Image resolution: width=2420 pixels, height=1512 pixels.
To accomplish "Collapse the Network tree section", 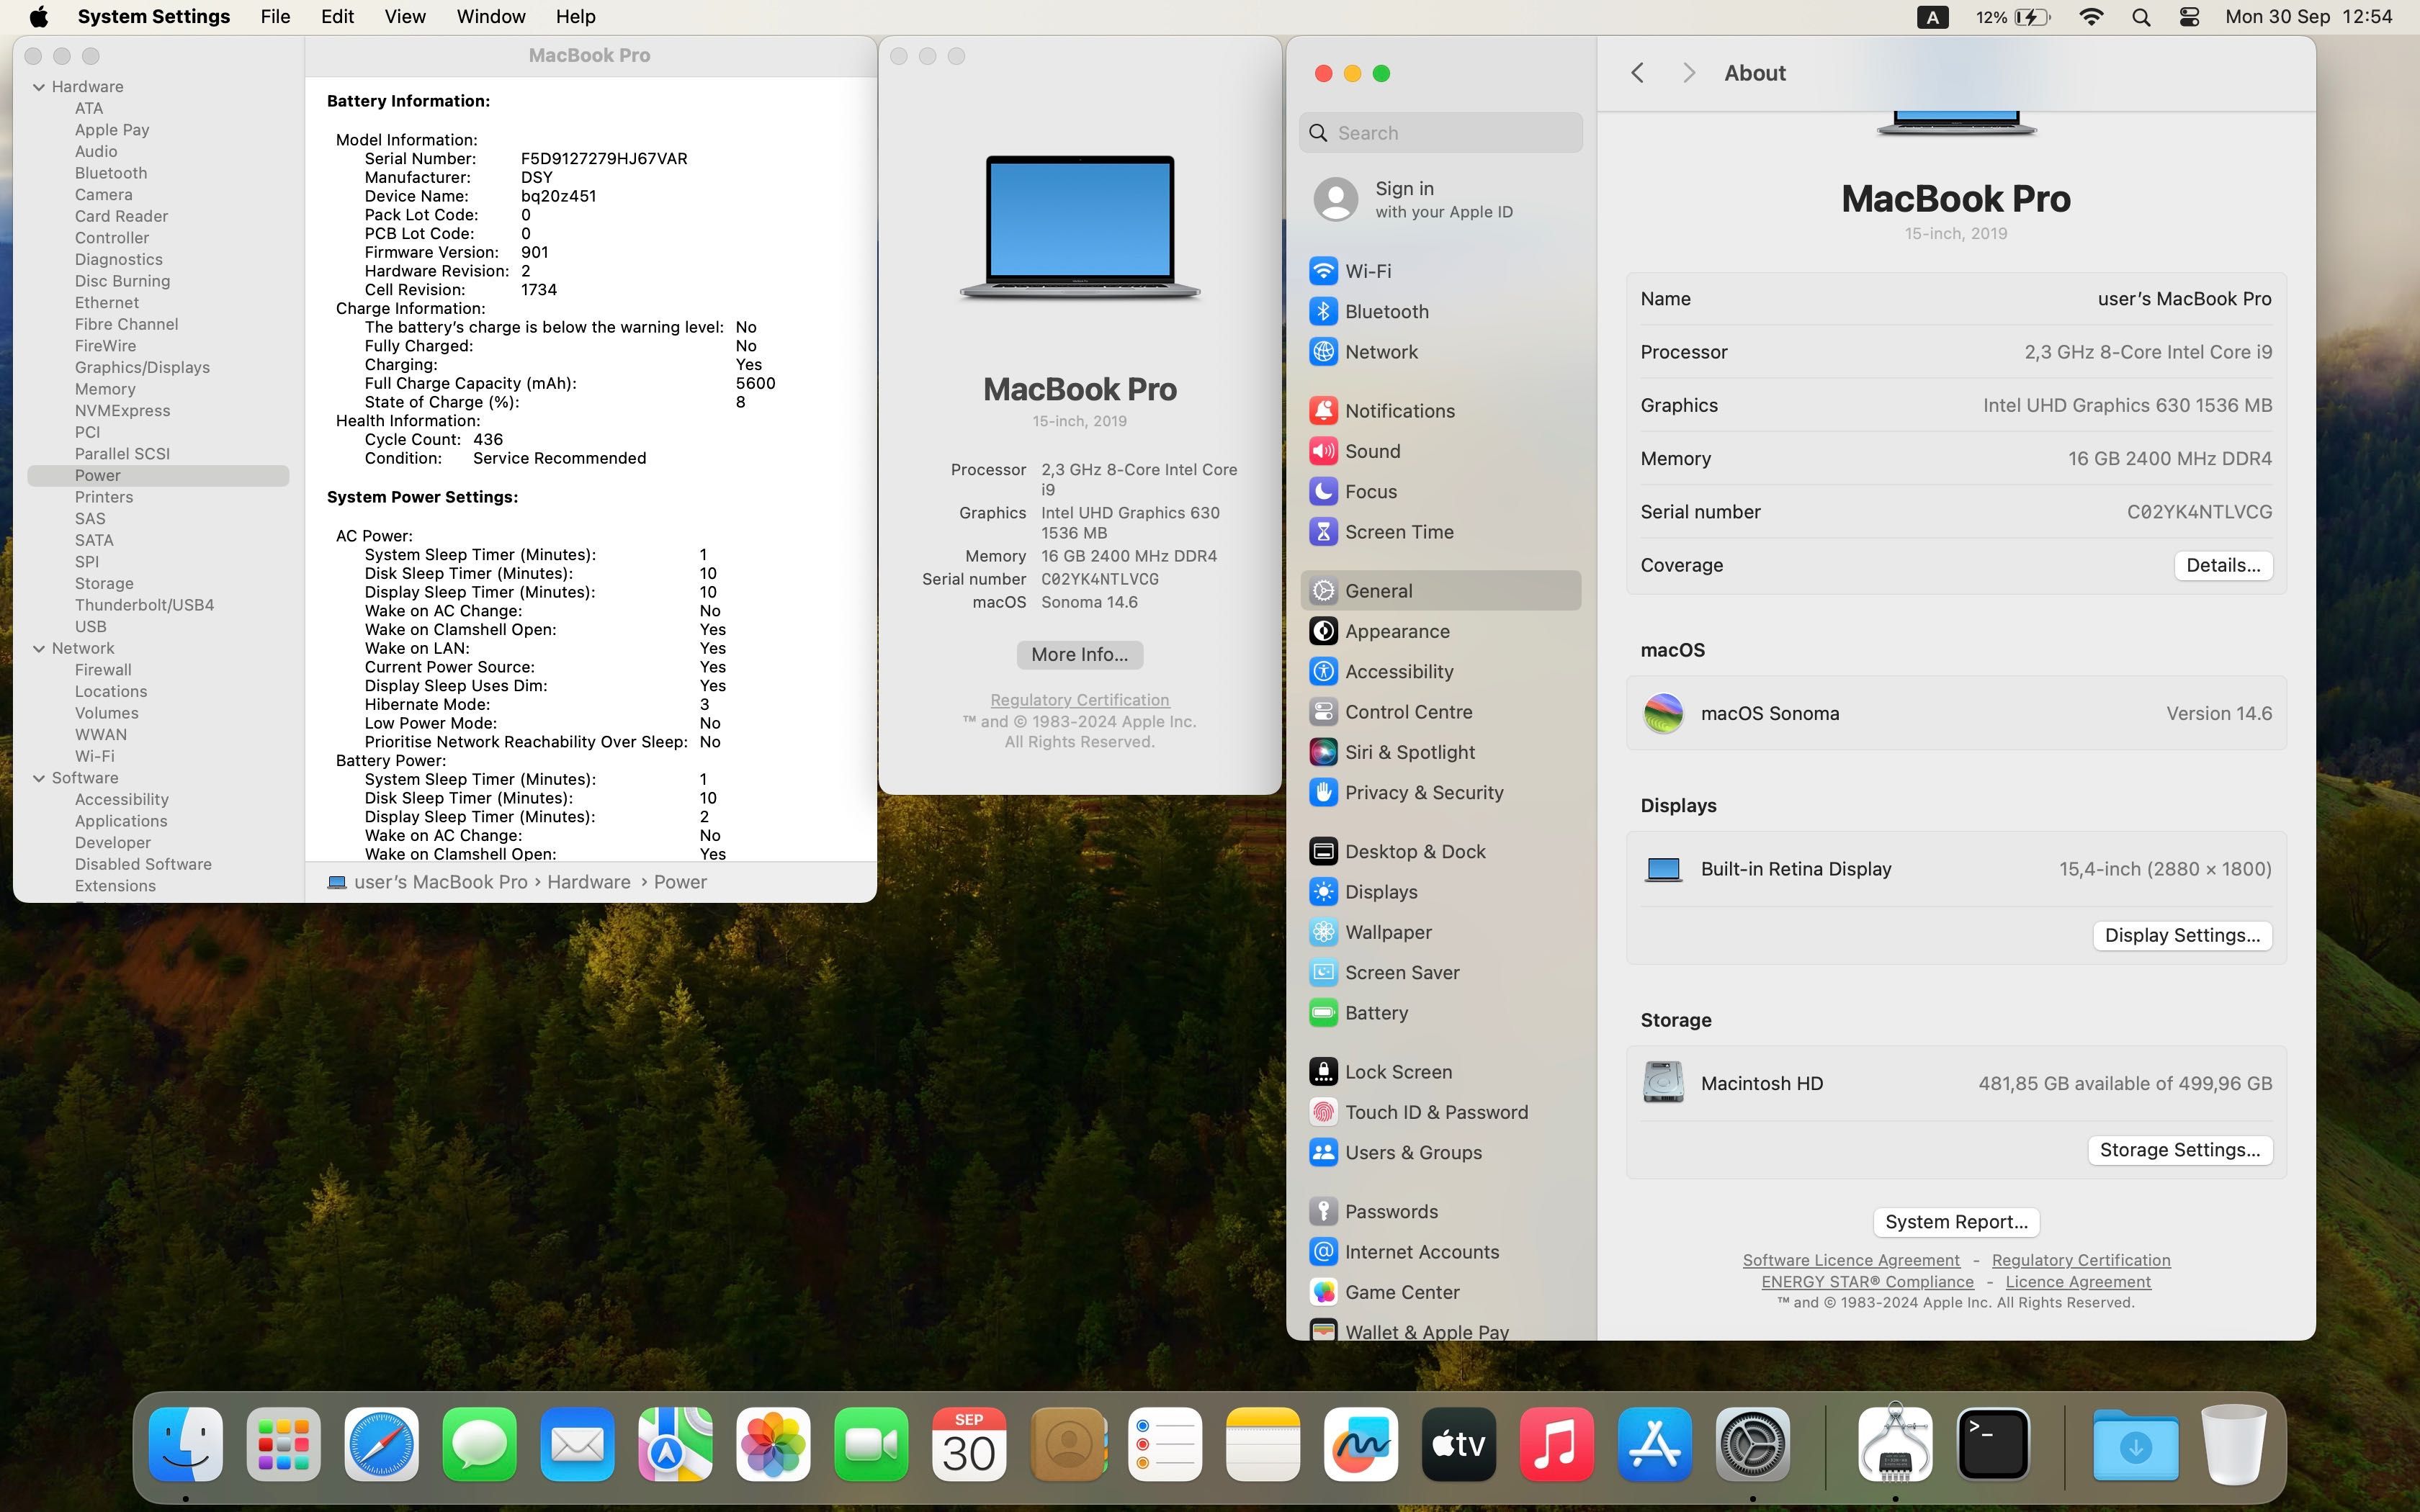I will coord(39,648).
